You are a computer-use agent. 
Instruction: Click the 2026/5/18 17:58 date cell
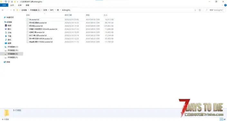(x=72, y=26)
